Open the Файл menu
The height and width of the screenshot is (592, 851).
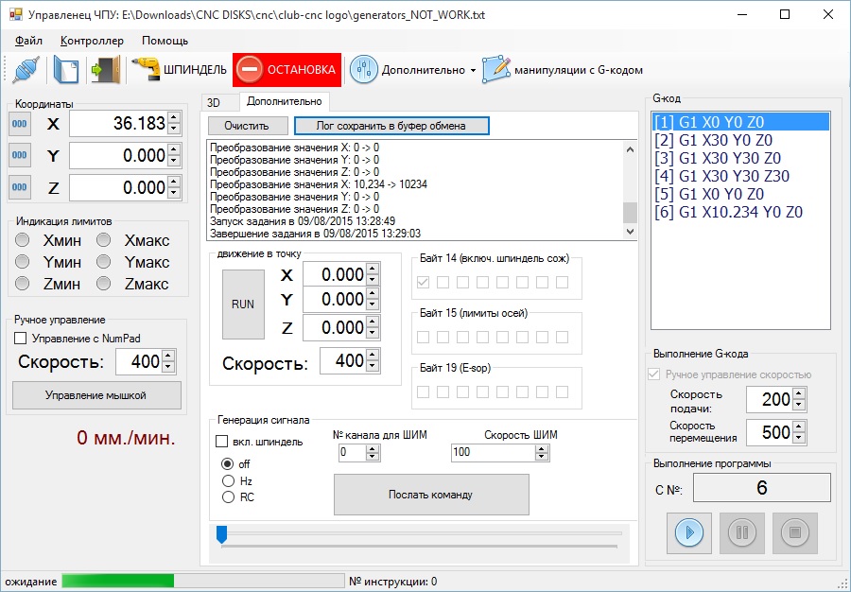(x=28, y=41)
